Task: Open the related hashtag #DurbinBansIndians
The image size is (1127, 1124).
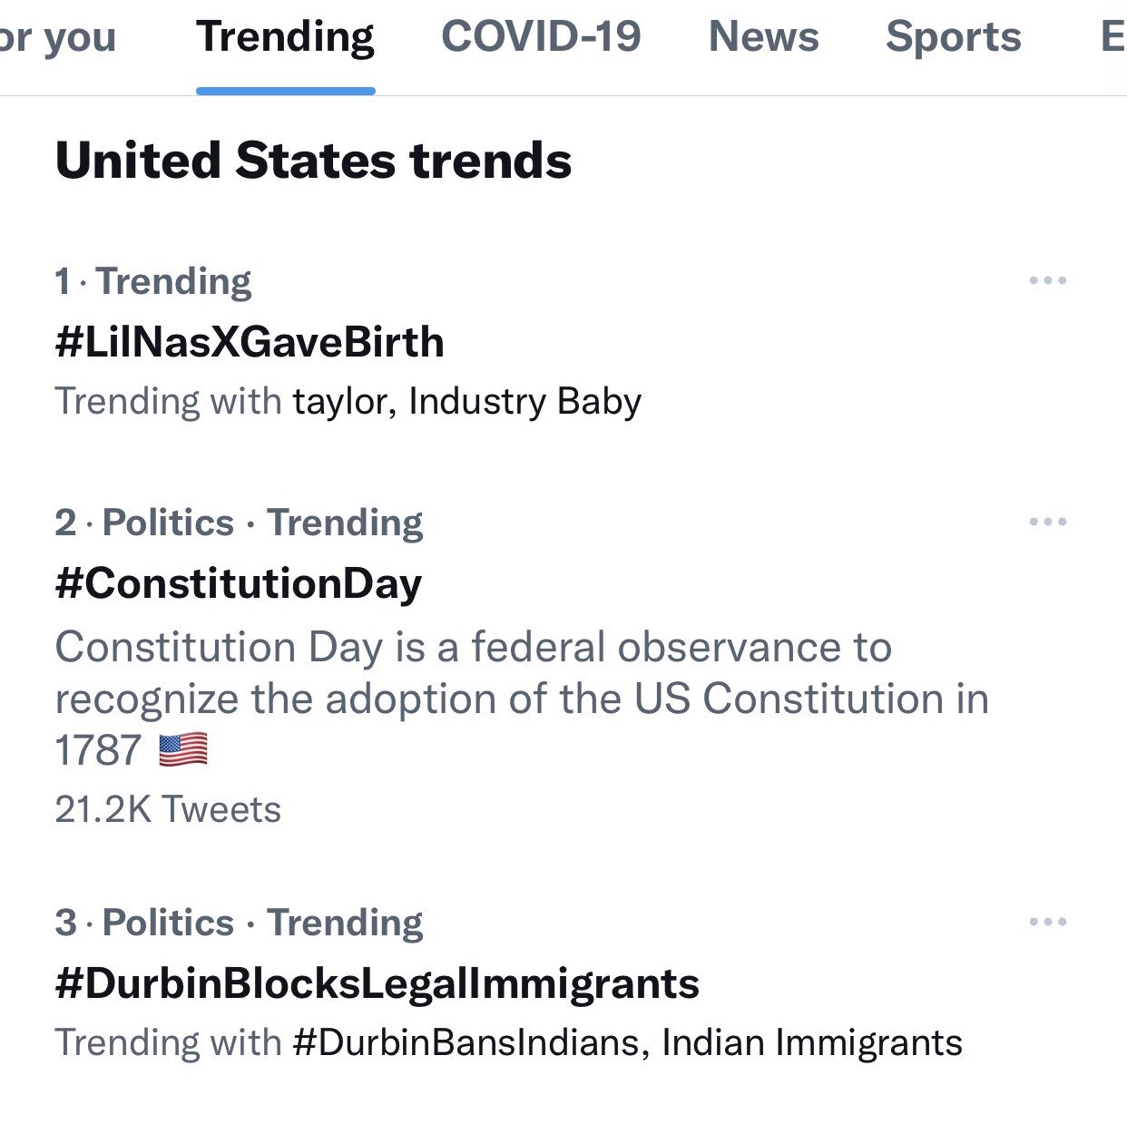Action: 467,1042
